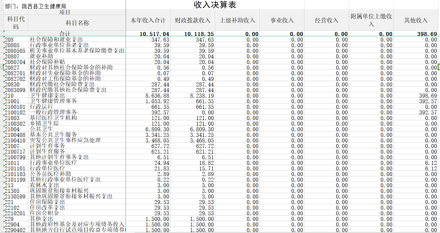Screen dimensions: 440x233
Task: Click subject code 208 cell
Action: point(16,40)
